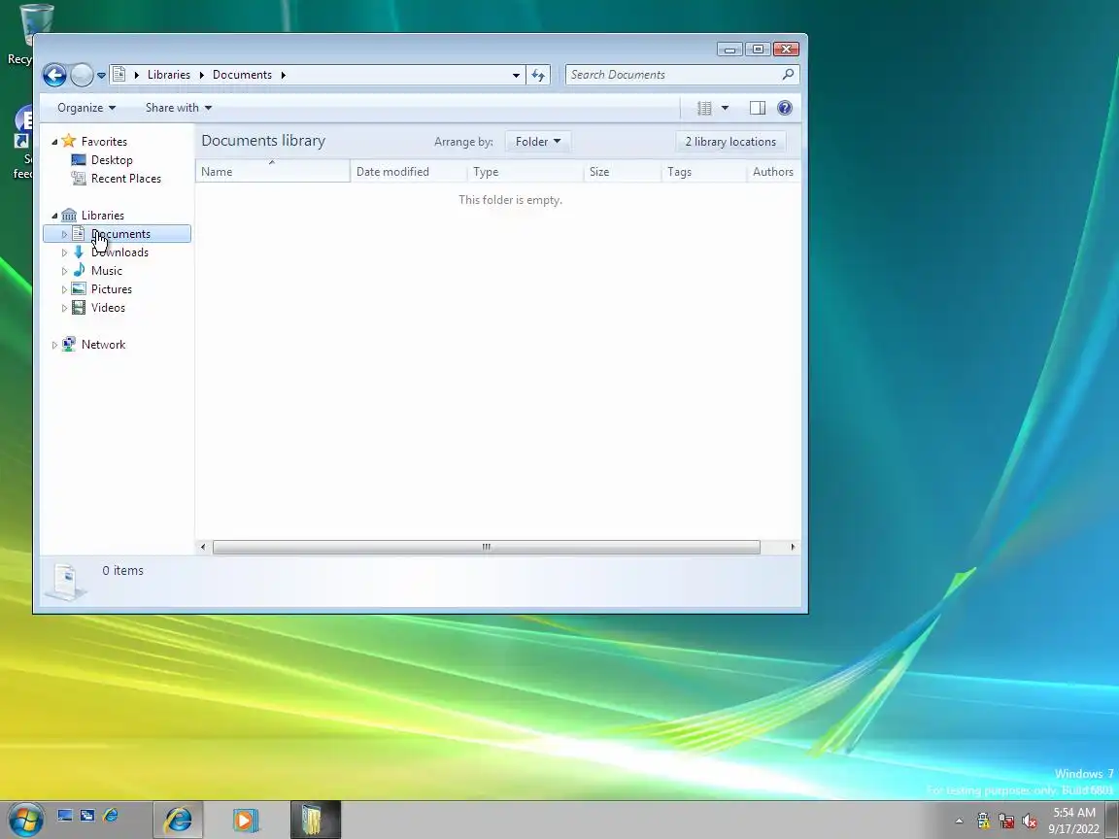Open the address bar history dropdown

516,75
